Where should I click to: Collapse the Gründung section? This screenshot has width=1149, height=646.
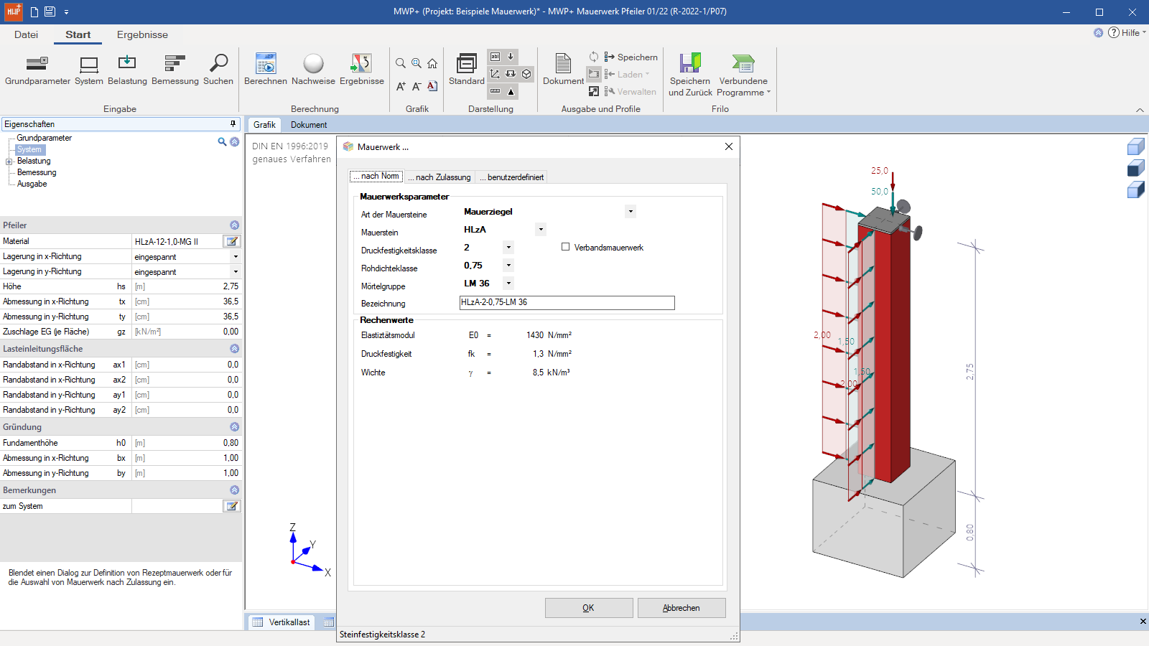[x=234, y=427]
